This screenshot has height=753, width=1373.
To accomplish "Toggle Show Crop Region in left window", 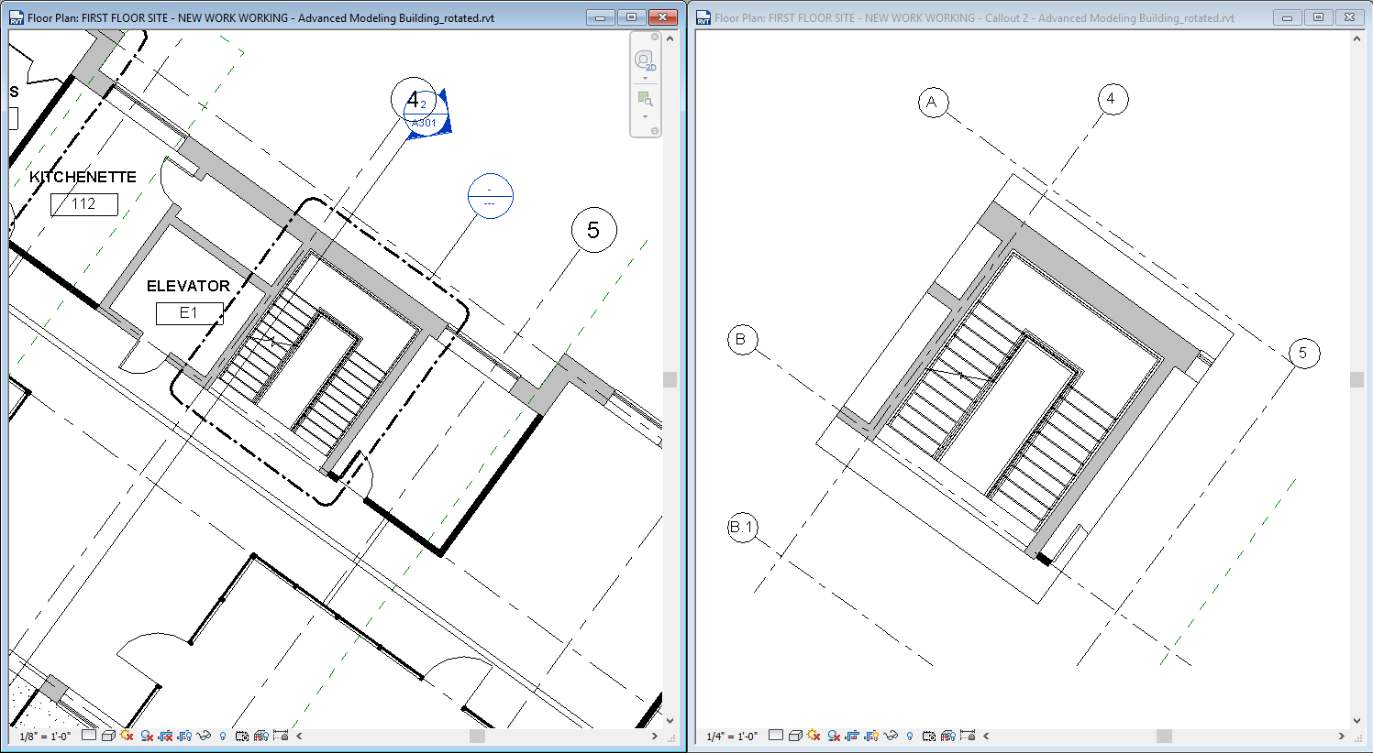I will tap(184, 736).
